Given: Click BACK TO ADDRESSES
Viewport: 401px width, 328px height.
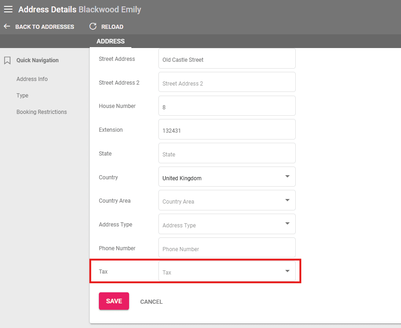Looking at the screenshot, I should pos(44,27).
